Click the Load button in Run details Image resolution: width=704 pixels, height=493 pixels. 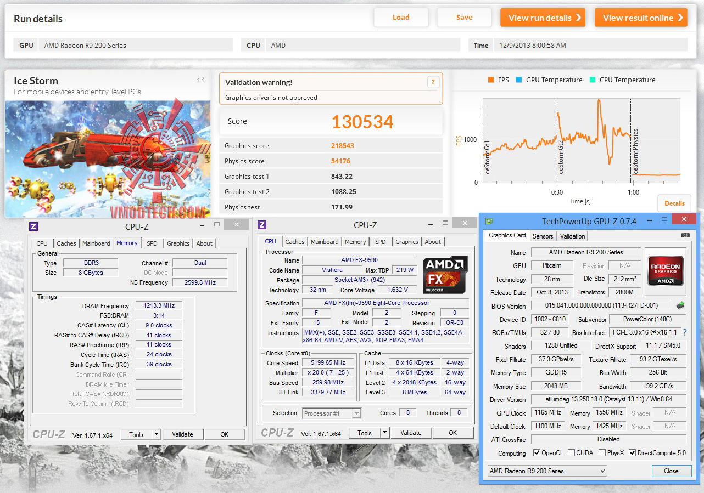coord(401,18)
